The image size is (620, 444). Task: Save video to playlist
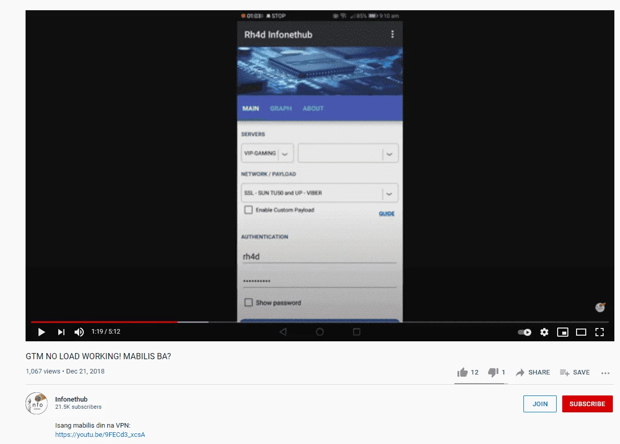pyautogui.click(x=575, y=372)
